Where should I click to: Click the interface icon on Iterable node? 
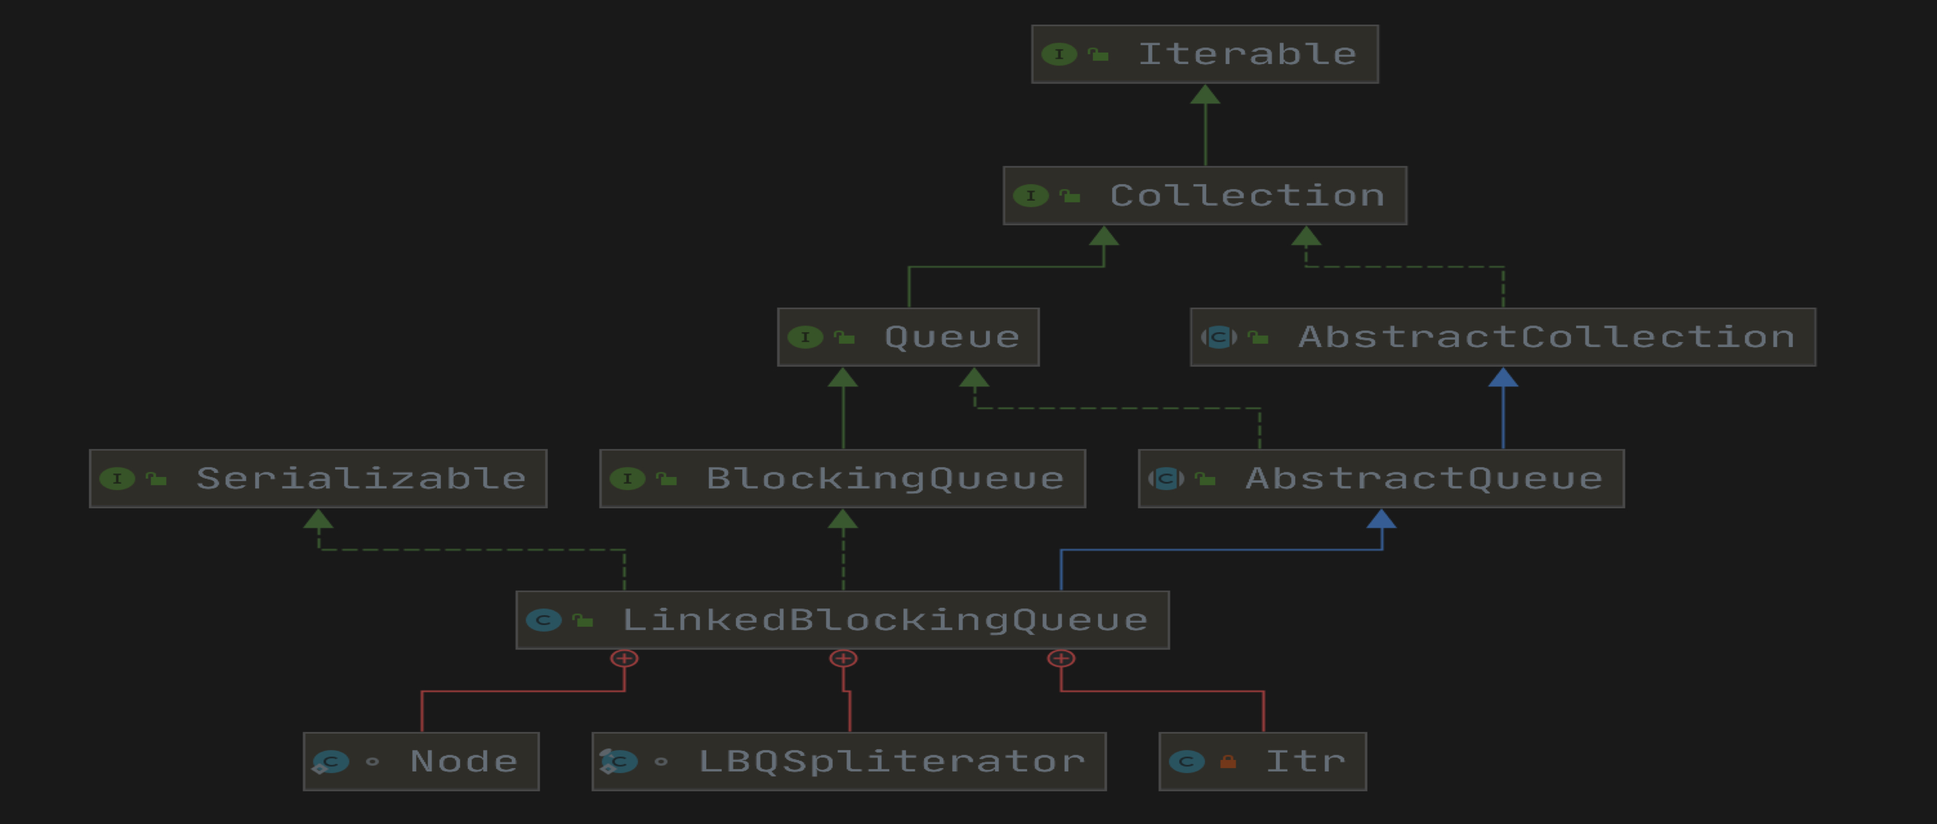point(1059,54)
